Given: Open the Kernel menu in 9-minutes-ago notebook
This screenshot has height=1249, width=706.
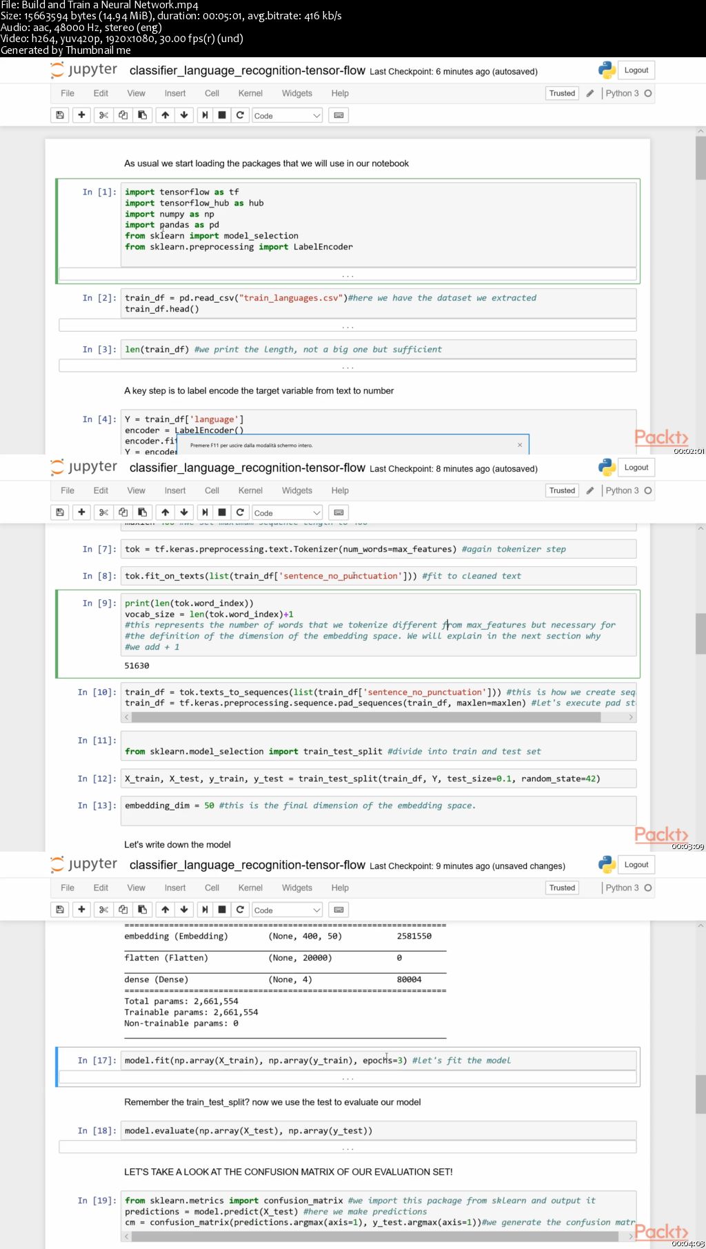Looking at the screenshot, I should click(x=250, y=888).
